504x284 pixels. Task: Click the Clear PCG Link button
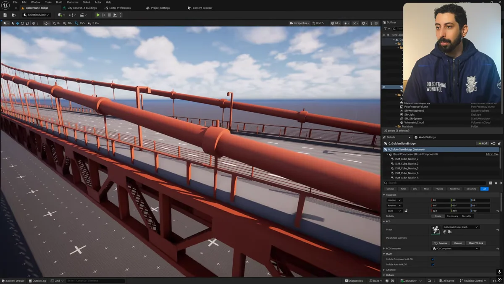(x=476, y=243)
